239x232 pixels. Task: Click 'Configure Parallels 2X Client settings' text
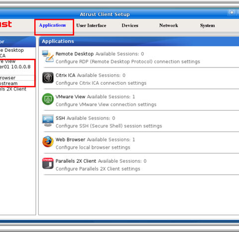[x=98, y=169]
